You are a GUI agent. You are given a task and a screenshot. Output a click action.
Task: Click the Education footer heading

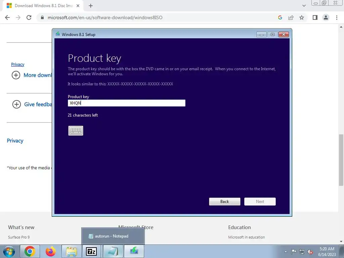[239, 227]
